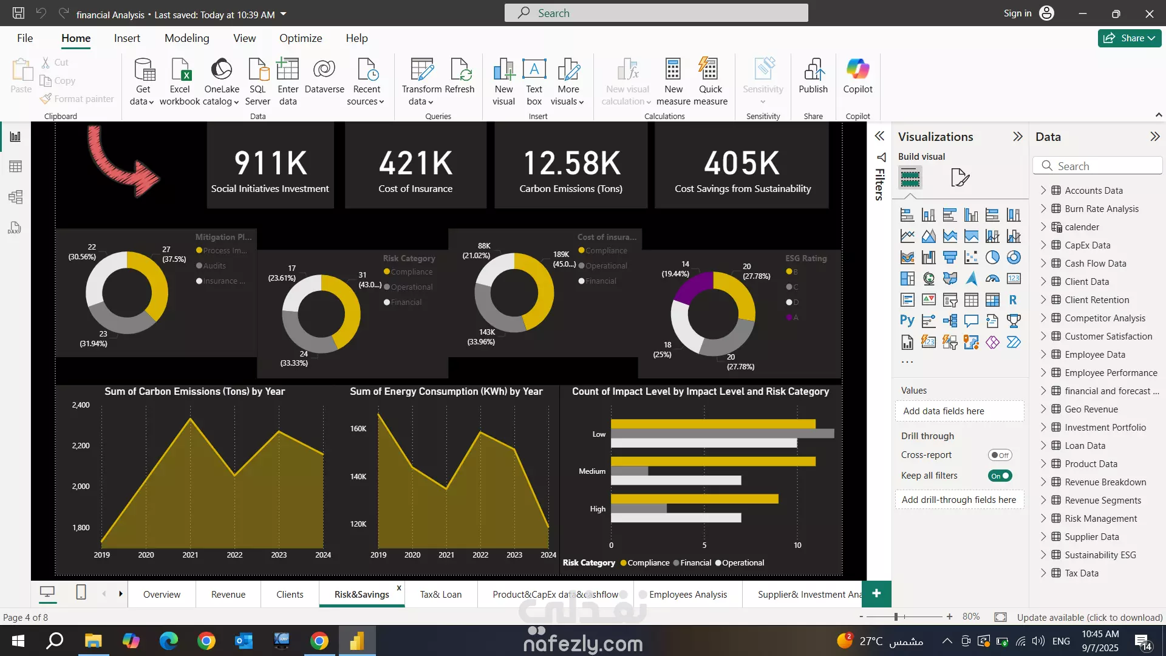This screenshot has width=1166, height=656.
Task: Expand the Sustainability ESG table
Action: 1043,555
